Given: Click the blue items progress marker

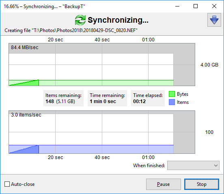Looking at the screenshot, I should [24, 149].
